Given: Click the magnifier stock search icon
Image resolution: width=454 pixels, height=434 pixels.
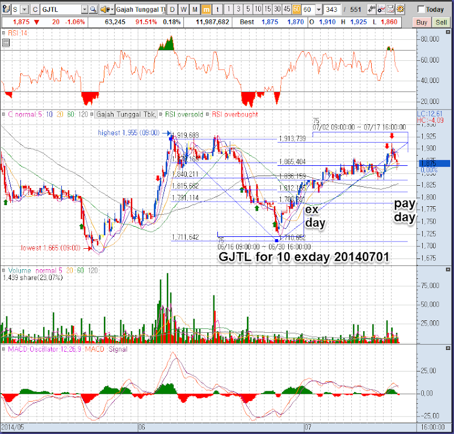Looking at the screenshot, I should [x=93, y=10].
